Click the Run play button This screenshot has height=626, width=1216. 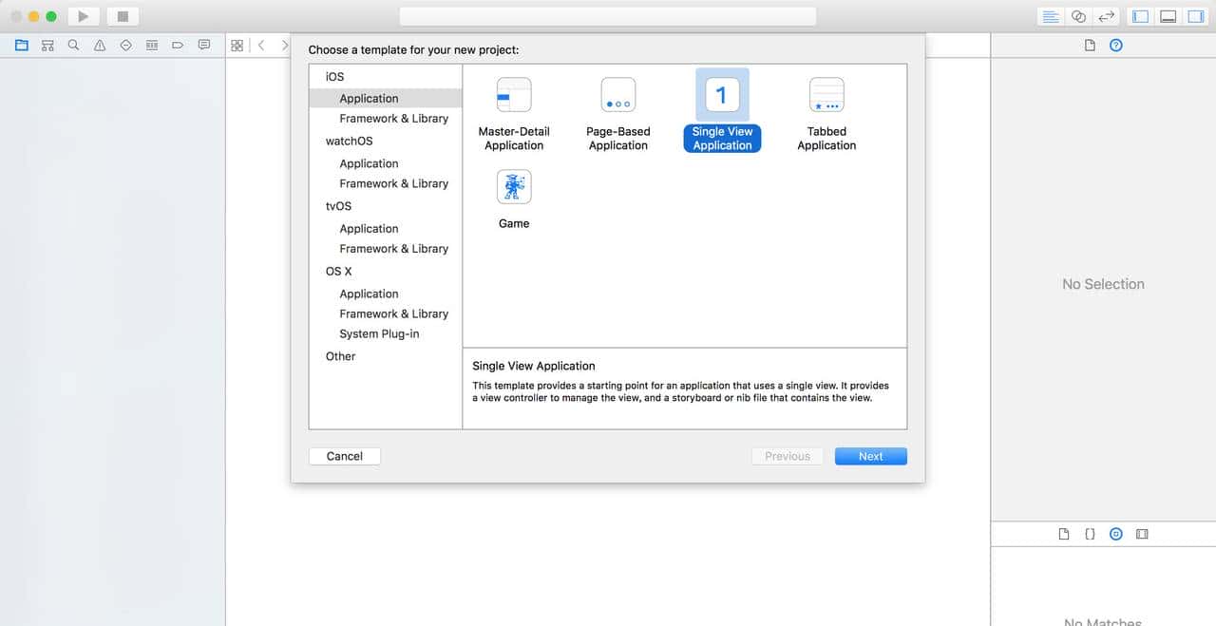point(84,16)
